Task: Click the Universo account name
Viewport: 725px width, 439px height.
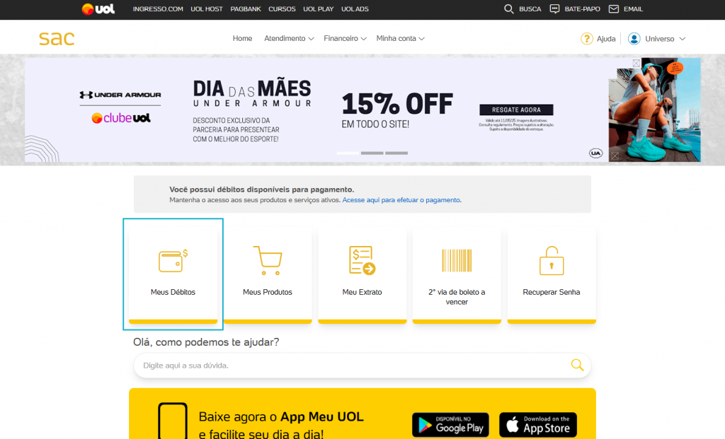Action: pyautogui.click(x=660, y=39)
